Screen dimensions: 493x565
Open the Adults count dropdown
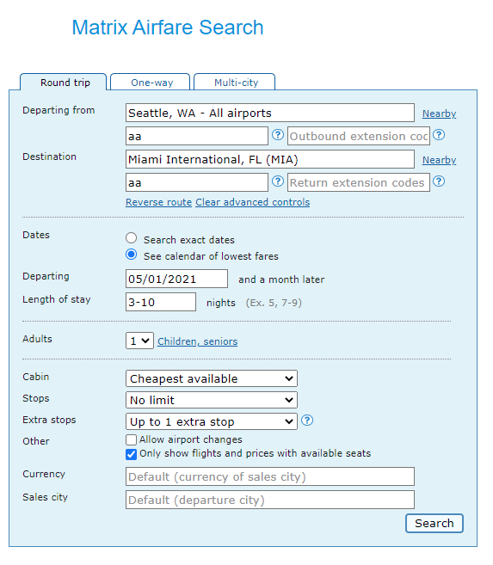[139, 341]
